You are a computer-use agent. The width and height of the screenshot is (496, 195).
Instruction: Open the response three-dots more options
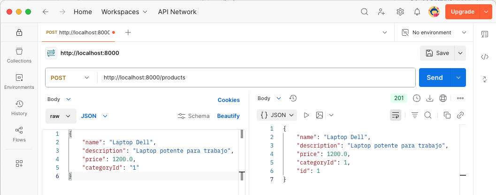[460, 99]
